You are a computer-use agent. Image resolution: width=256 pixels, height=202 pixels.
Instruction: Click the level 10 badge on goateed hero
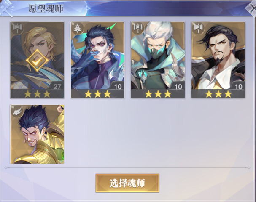click(239, 87)
